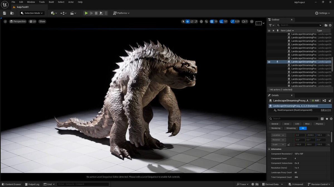Sort Outliner by Item Label column
The width and height of the screenshot is (334, 187).
click(x=287, y=30)
